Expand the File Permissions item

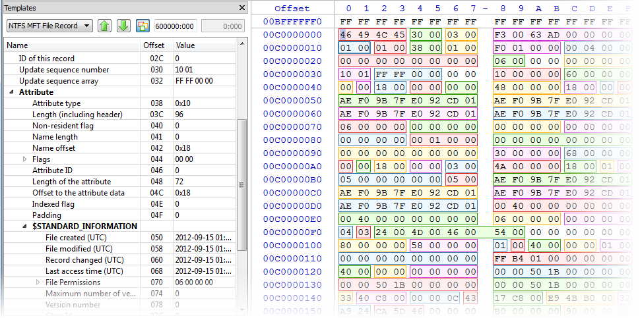[38, 282]
